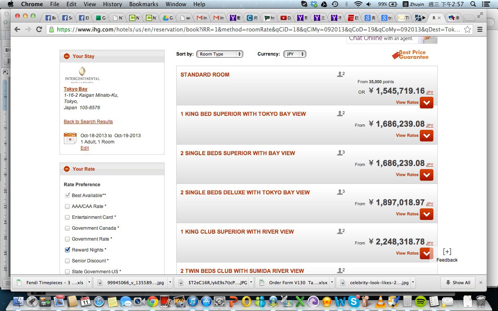This screenshot has height=311, width=498.
Task: Collapse the Your Rate panel minus icon
Action: 67,169
